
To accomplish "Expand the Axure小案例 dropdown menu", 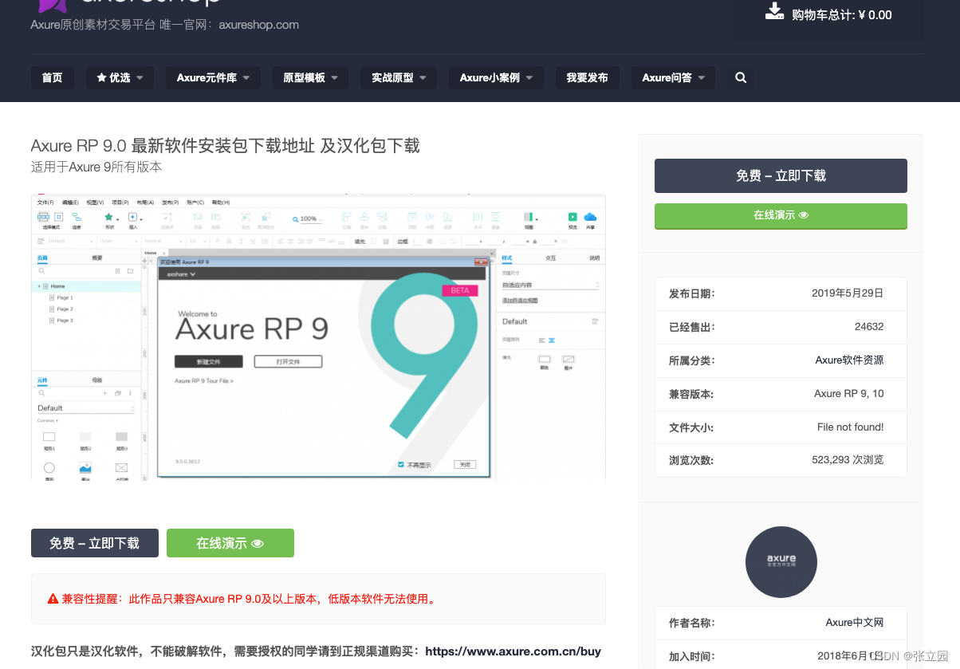I will coord(496,77).
